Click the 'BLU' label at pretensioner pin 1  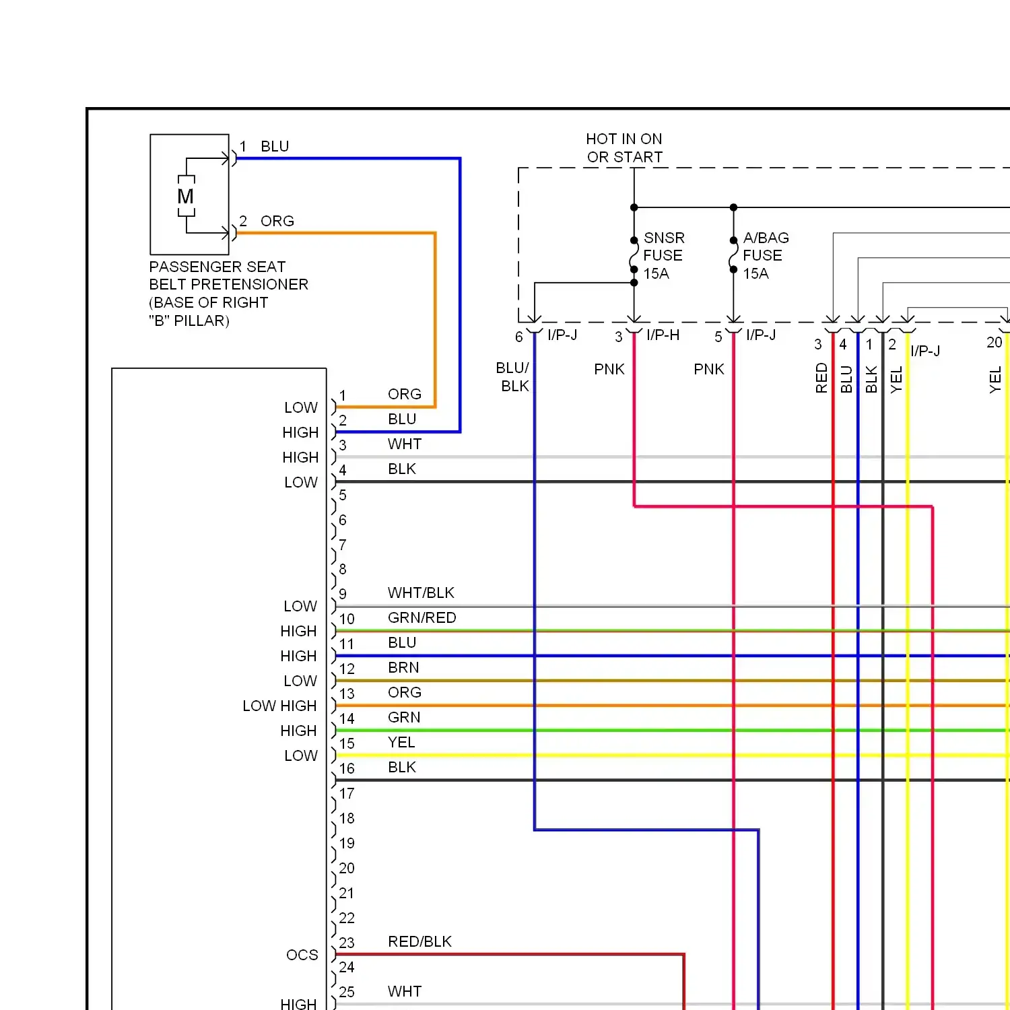(275, 147)
